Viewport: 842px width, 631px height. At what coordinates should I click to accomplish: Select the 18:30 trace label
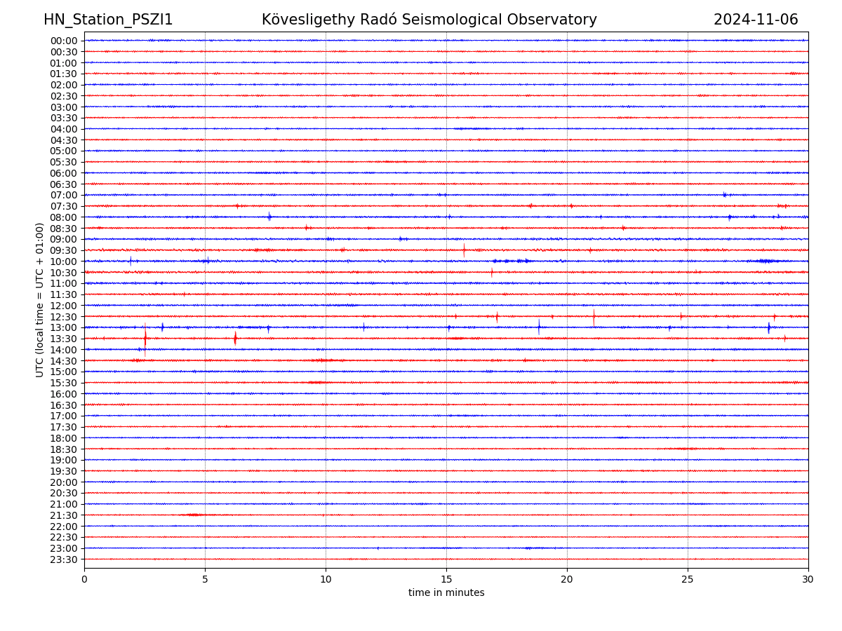coord(63,449)
